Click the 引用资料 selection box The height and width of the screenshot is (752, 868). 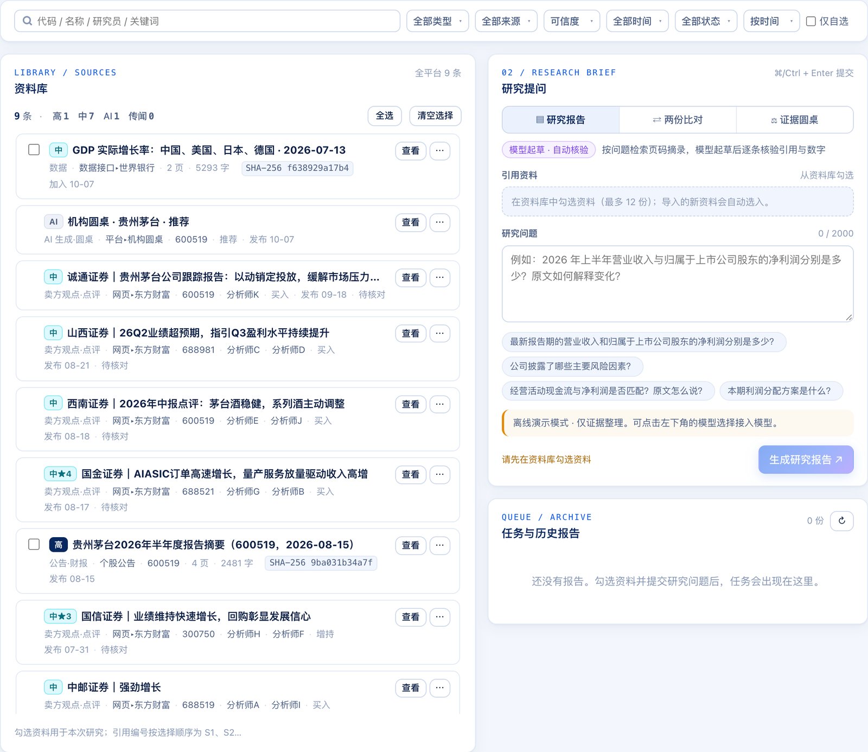click(678, 202)
